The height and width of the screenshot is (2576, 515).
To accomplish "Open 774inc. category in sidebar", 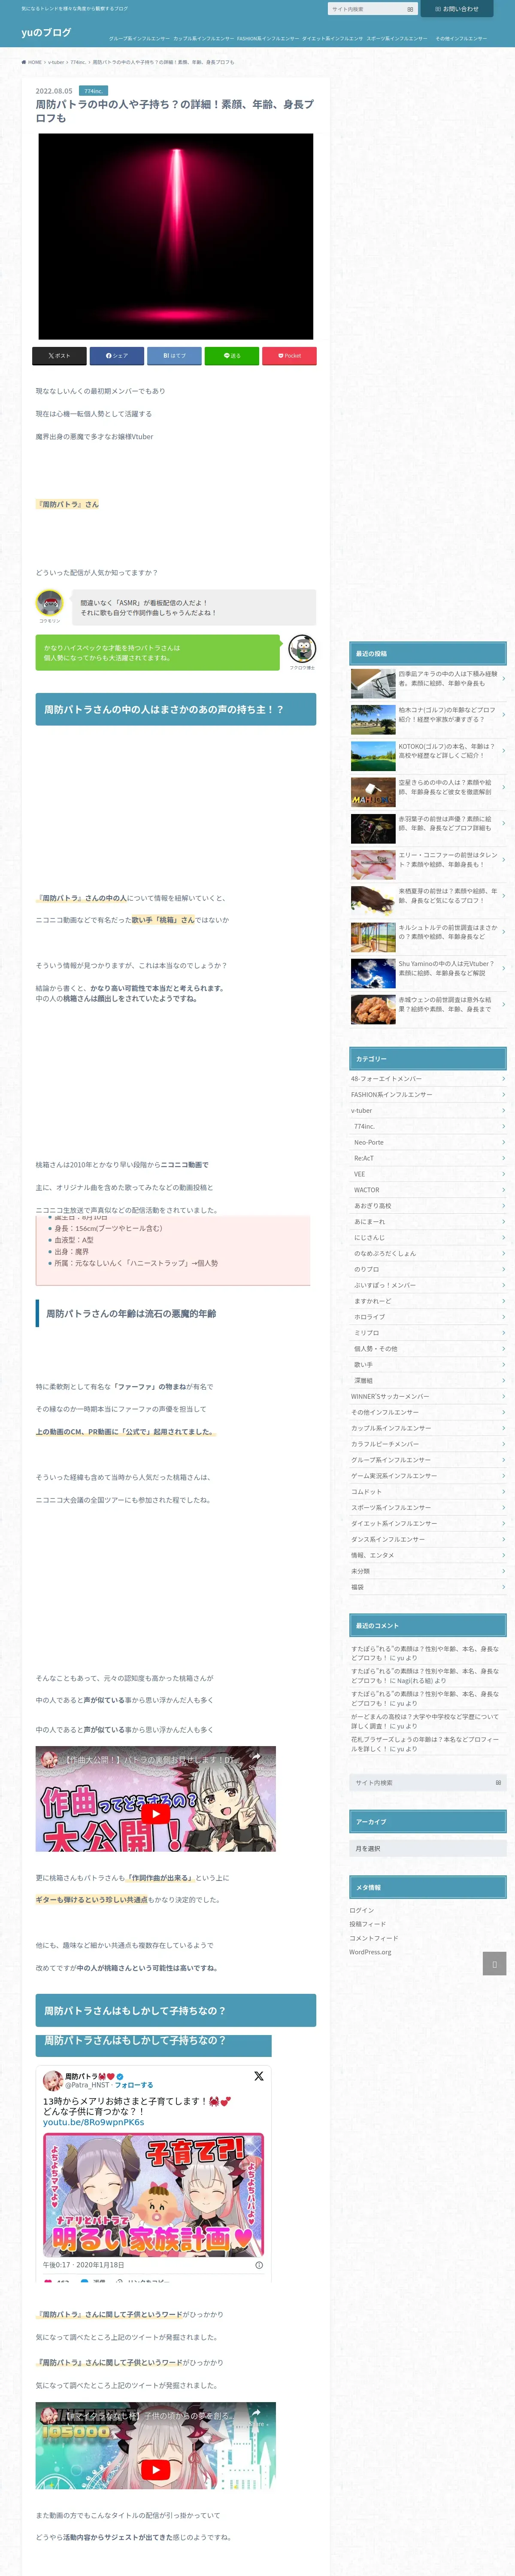I will pos(428,1127).
